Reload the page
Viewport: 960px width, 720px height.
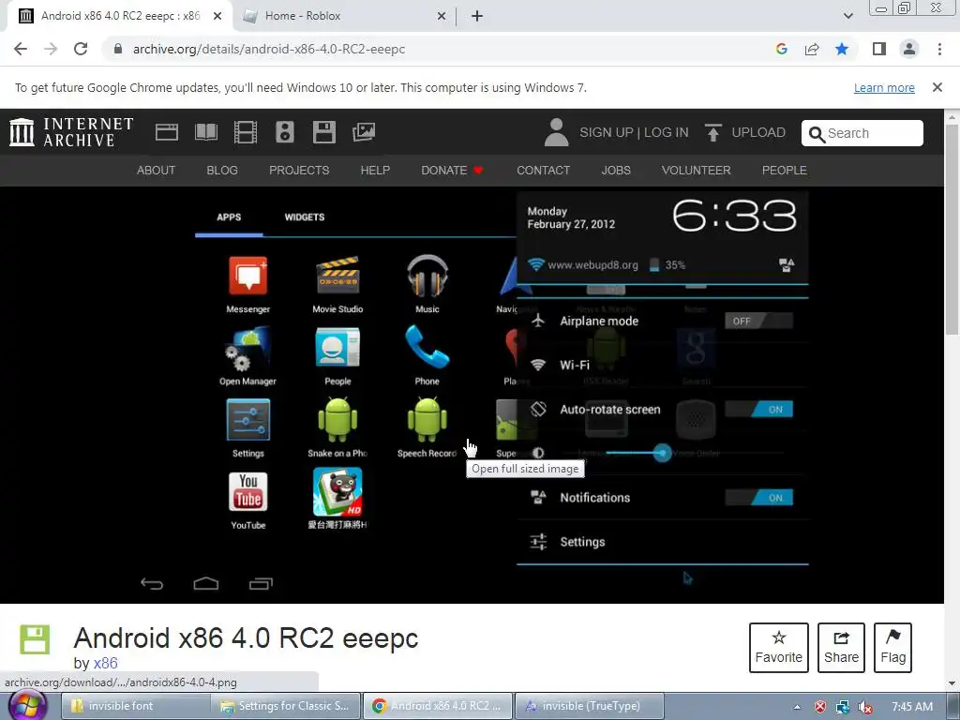click(81, 49)
